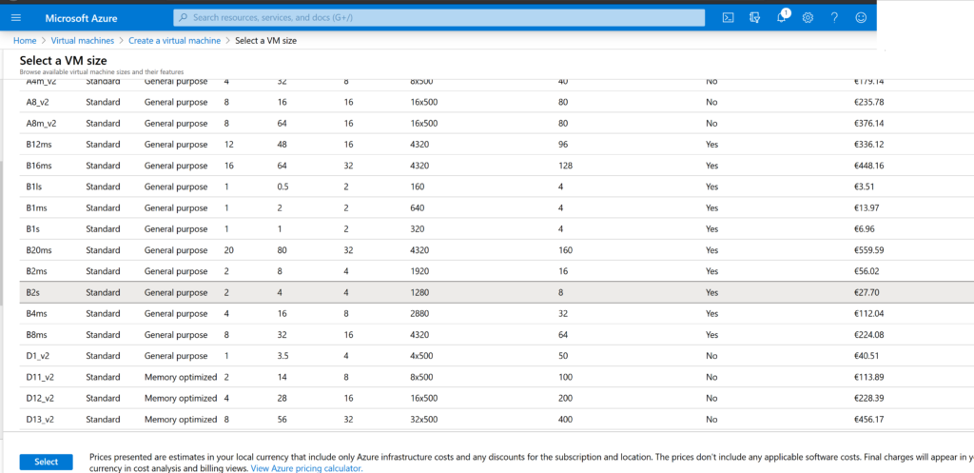Go to Home in the breadcrumb
This screenshot has height=473, width=974.
tap(25, 41)
